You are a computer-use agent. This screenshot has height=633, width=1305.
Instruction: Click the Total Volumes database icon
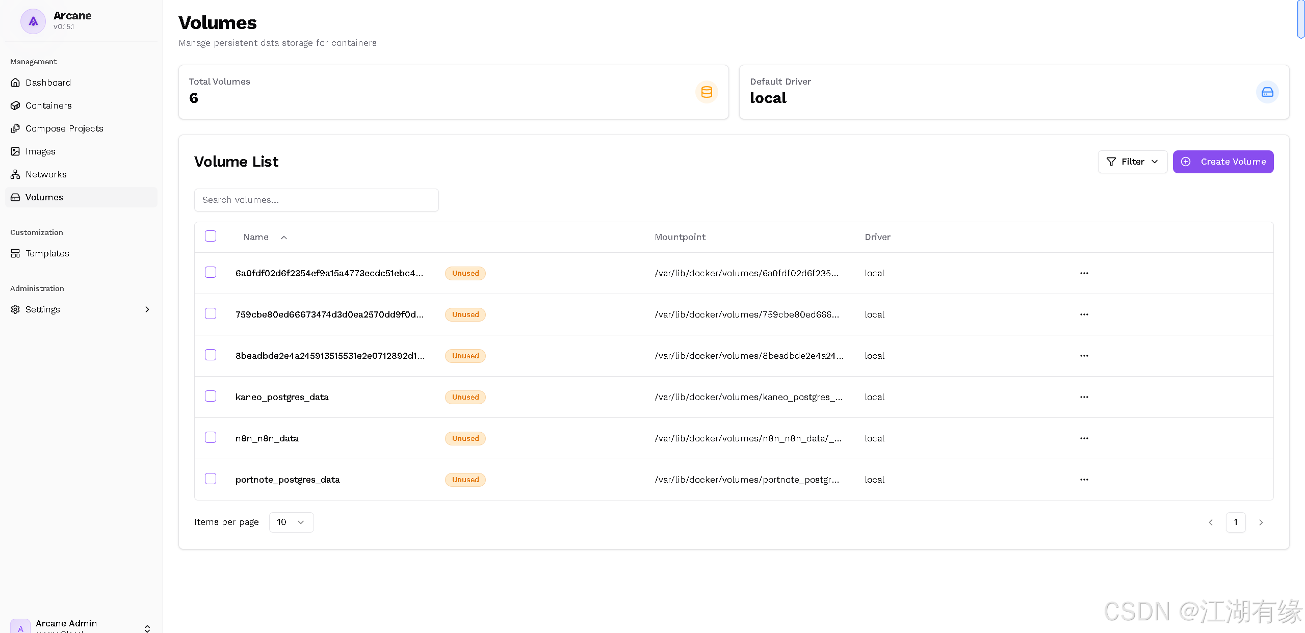coord(707,92)
